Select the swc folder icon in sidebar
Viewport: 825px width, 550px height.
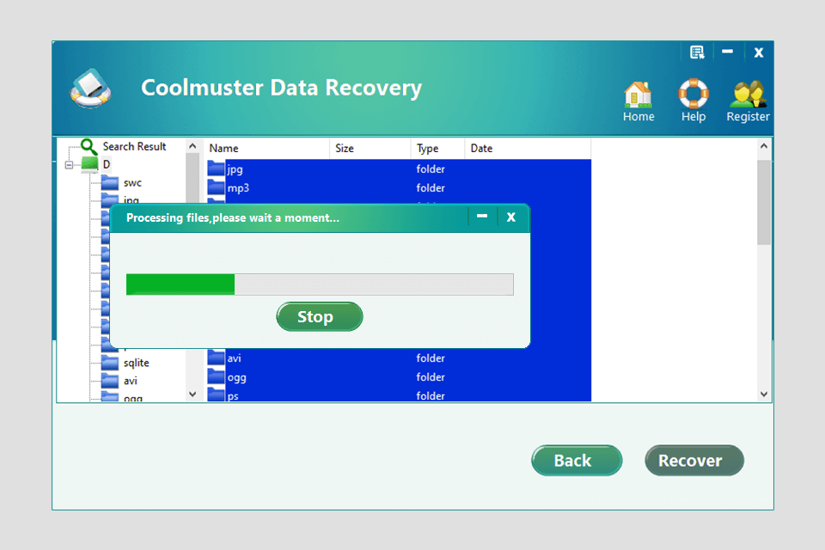click(x=111, y=182)
